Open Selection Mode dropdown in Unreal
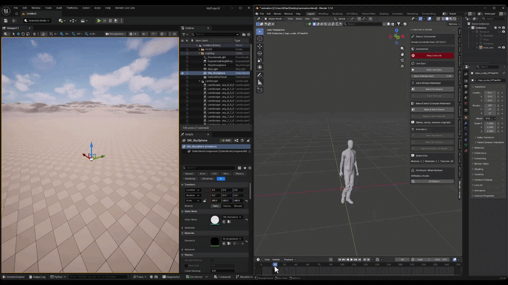 37,21
